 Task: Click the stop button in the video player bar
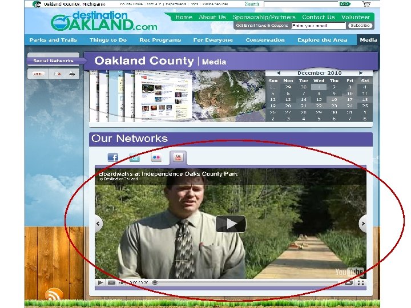(x=111, y=282)
